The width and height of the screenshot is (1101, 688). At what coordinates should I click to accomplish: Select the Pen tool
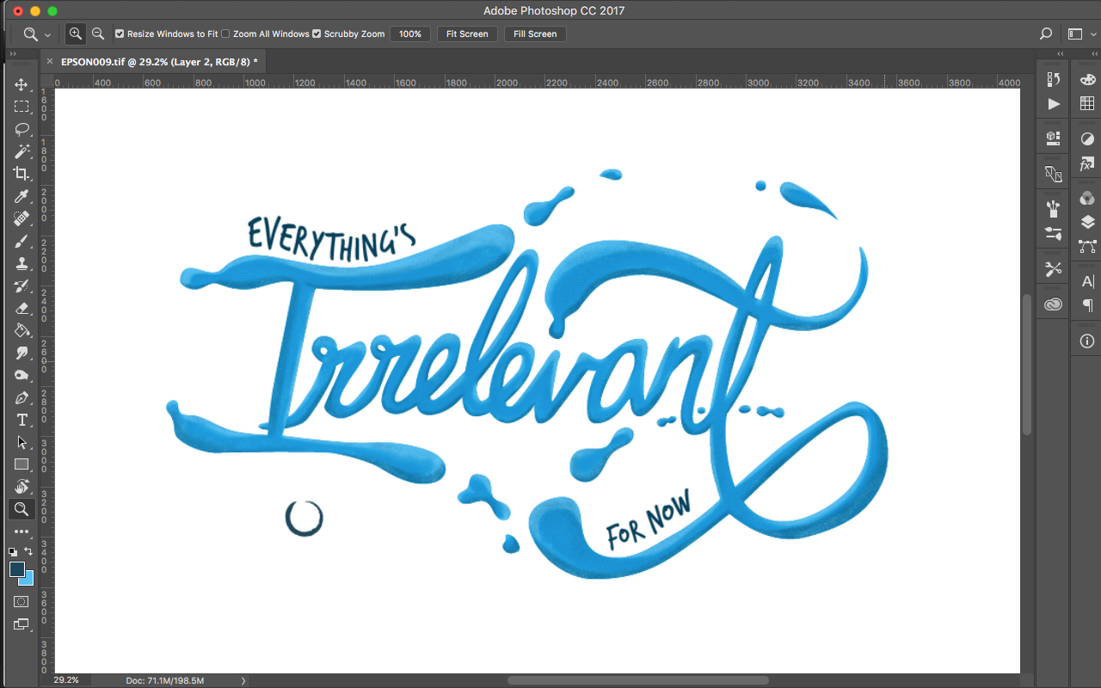tap(22, 397)
